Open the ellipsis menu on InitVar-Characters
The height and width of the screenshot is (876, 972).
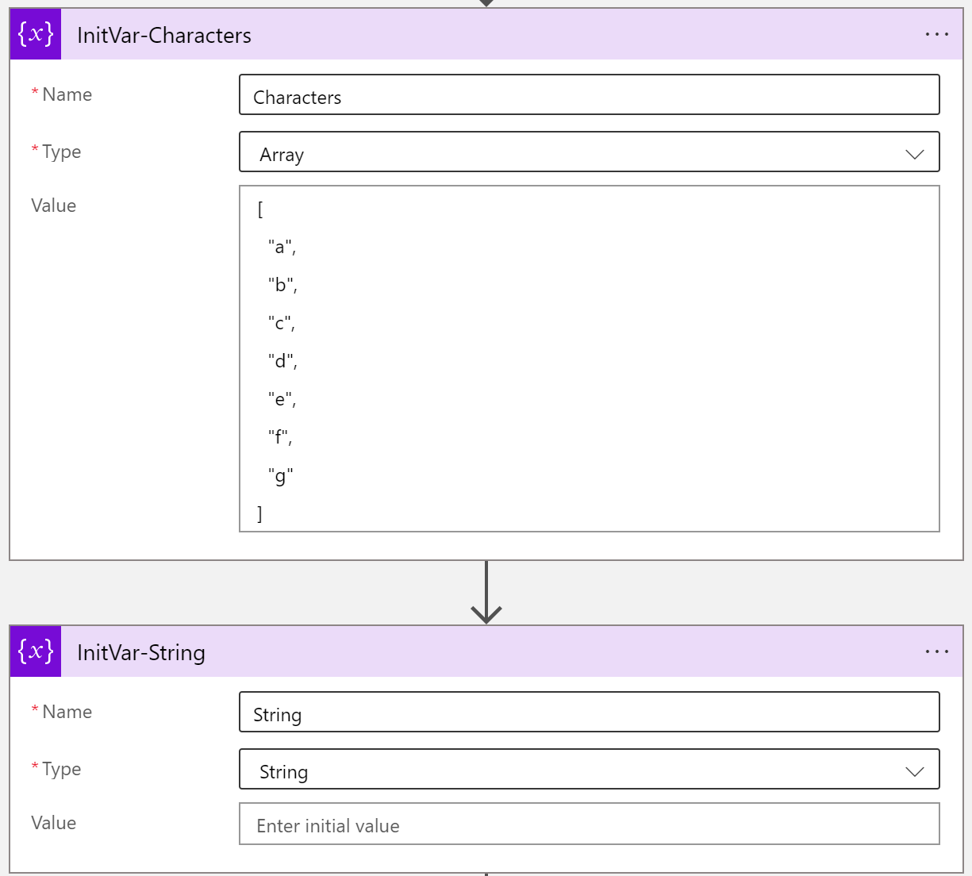937,33
